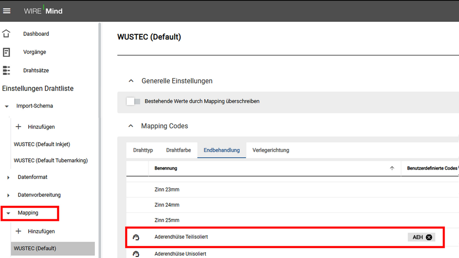
Task: Switch to Drahttyp tab
Action: pos(143,150)
